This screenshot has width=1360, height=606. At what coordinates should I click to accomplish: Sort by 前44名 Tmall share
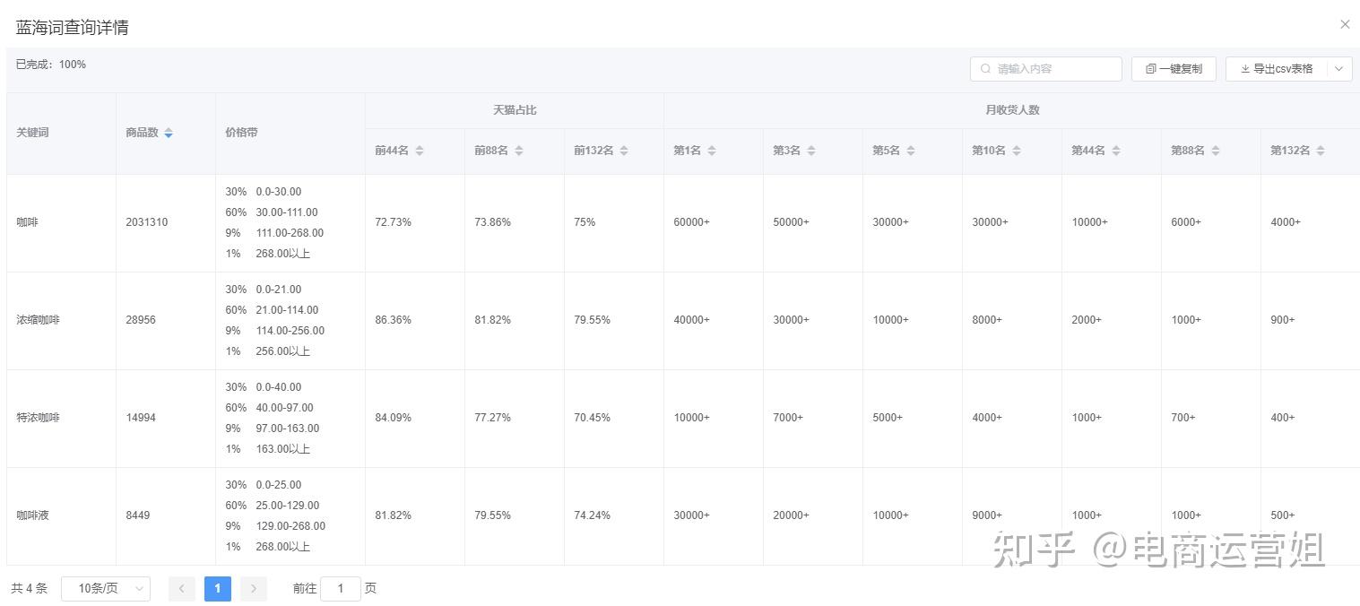tap(420, 151)
